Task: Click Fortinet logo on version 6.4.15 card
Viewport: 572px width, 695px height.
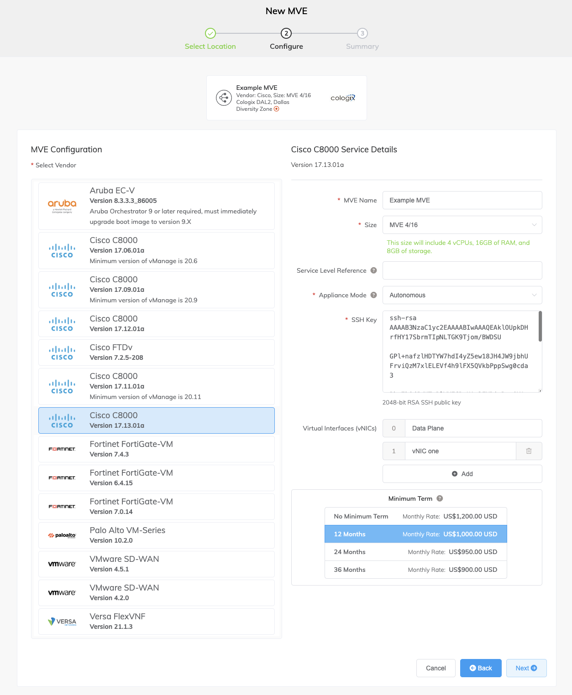Action: tap(62, 478)
